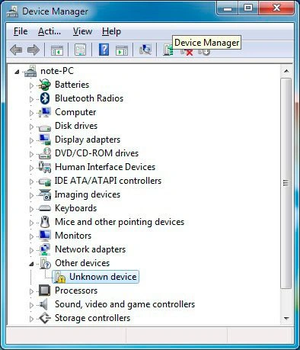Click the vertical scrollbar thumb

pos(286,183)
